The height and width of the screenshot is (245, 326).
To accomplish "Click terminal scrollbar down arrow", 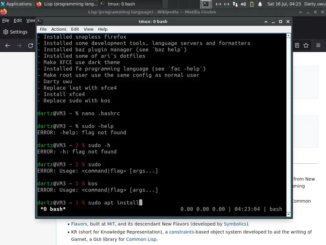I will [x=288, y=214].
